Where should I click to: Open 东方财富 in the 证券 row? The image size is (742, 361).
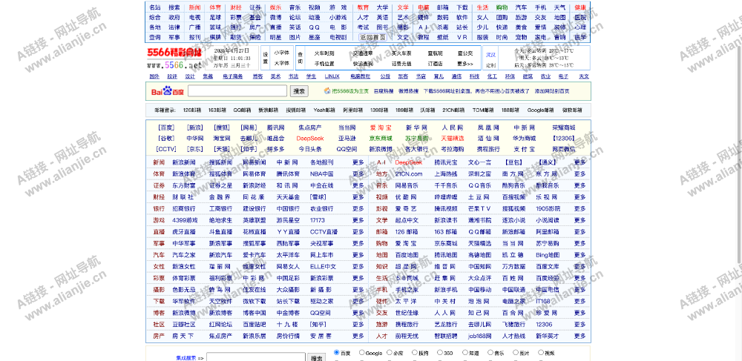click(183, 186)
